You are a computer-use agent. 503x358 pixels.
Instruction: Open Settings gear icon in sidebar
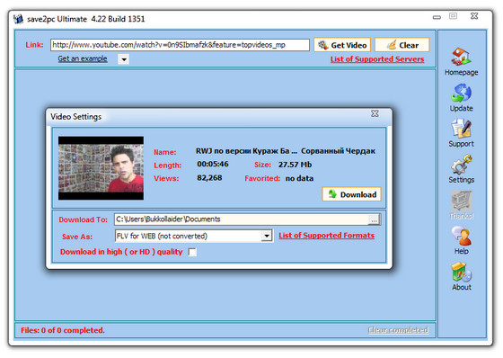[x=461, y=165]
